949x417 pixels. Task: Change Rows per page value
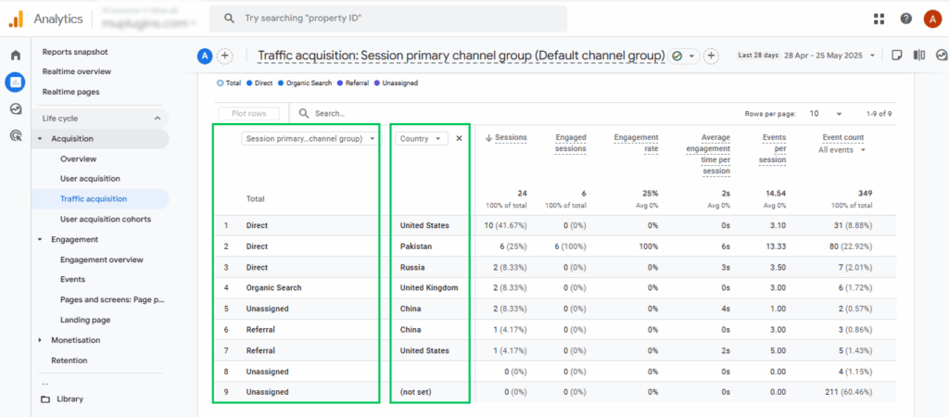pos(826,114)
